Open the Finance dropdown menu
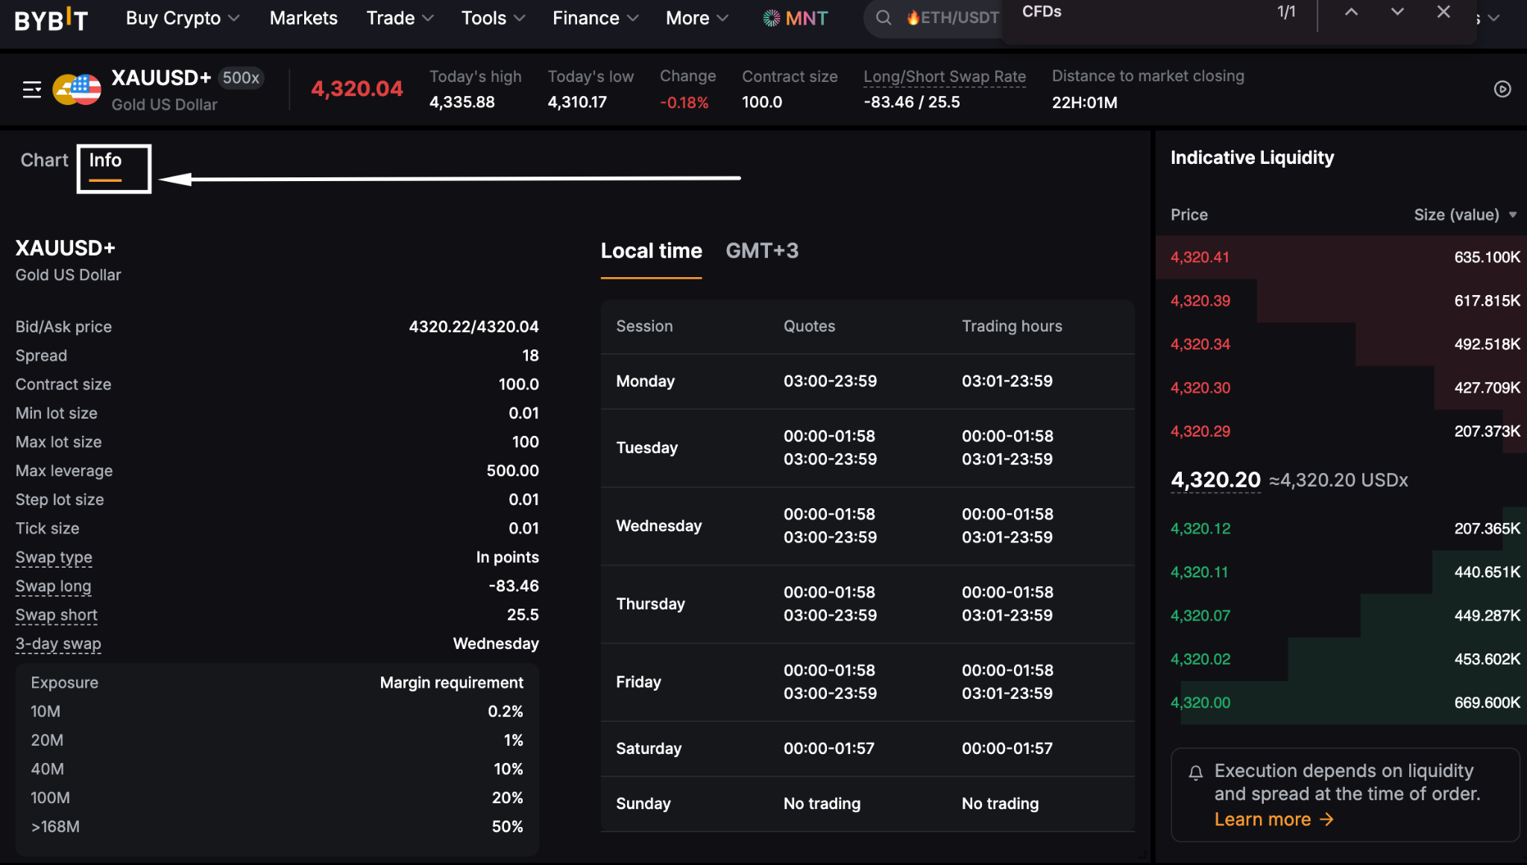1527x865 pixels. click(x=595, y=18)
